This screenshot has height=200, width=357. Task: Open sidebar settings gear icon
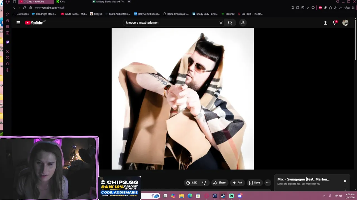(x=8, y=70)
